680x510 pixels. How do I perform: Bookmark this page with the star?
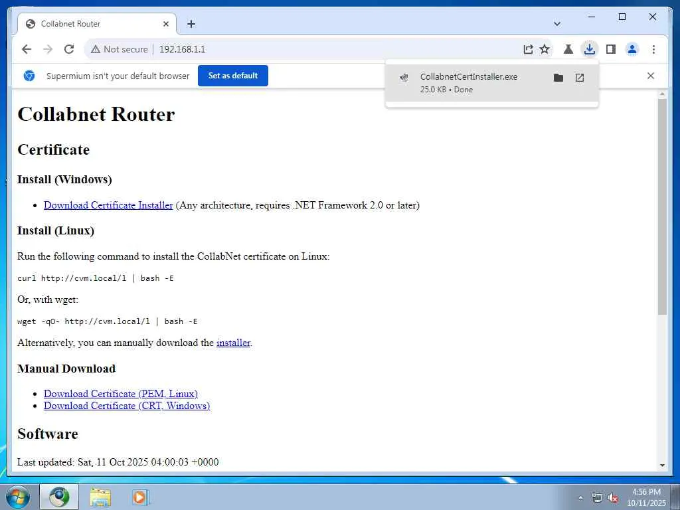545,49
